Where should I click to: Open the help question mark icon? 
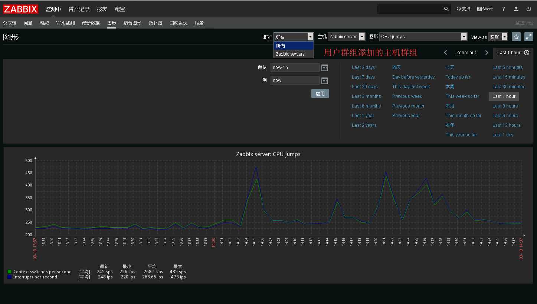(x=503, y=9)
